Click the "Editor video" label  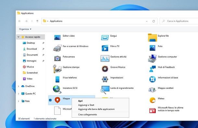[69, 36]
